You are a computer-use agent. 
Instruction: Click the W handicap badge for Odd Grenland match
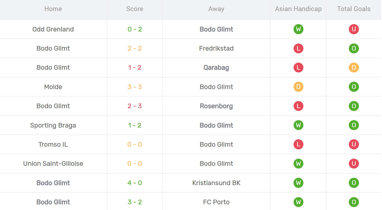tap(298, 29)
